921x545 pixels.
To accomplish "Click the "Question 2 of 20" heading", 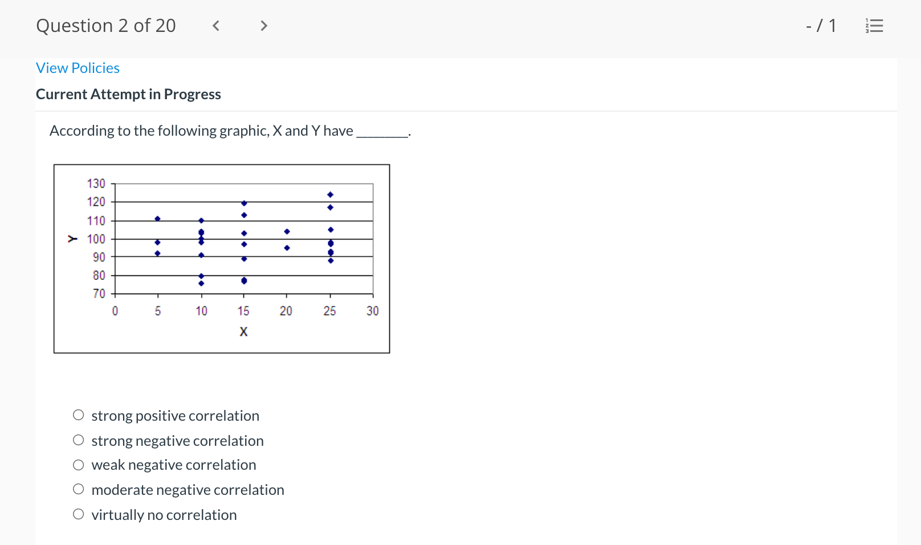I will [x=106, y=25].
